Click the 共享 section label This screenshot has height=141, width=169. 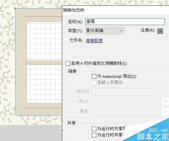point(72,123)
